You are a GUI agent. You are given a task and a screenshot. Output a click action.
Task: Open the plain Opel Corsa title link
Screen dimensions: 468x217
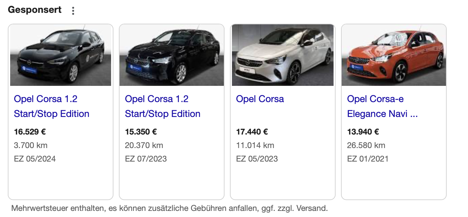tap(260, 99)
